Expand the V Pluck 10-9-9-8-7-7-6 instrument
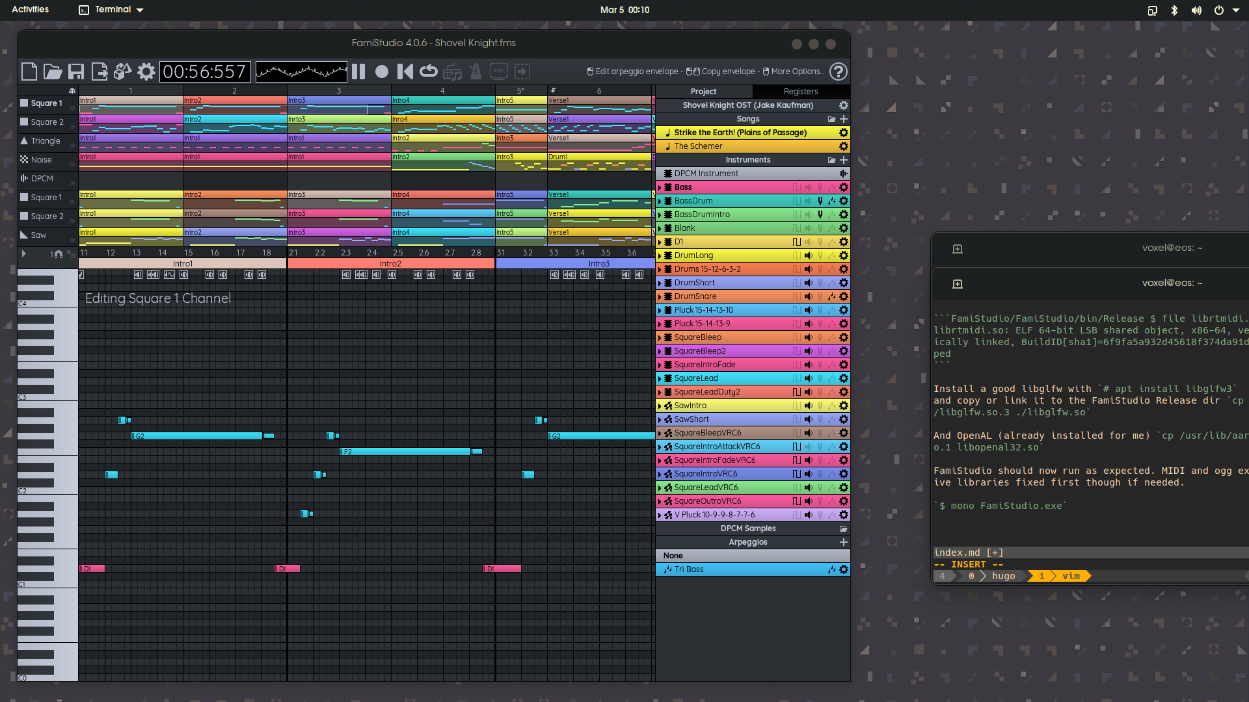This screenshot has height=702, width=1249. (x=660, y=515)
